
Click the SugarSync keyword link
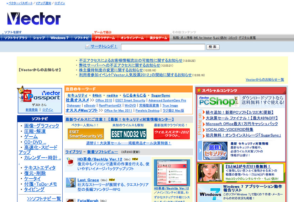pyautogui.click(x=161, y=95)
